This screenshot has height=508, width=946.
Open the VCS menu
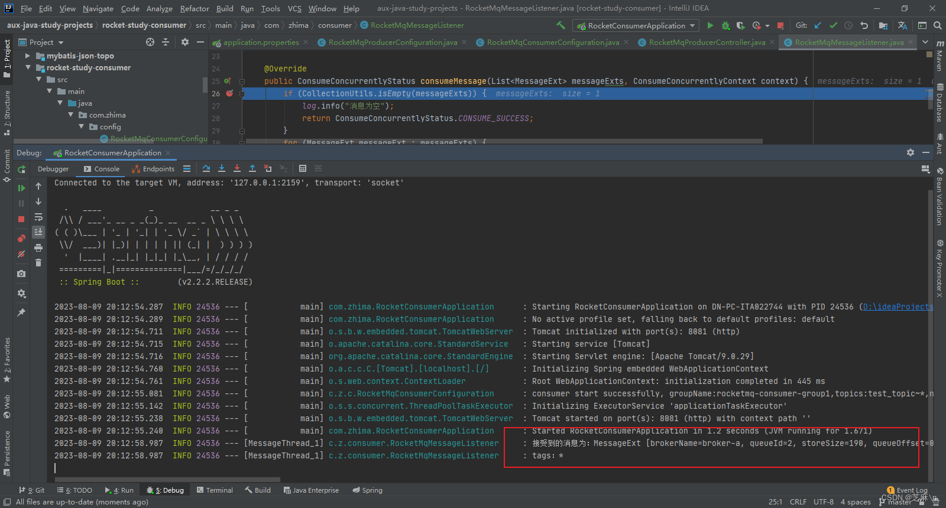294,8
